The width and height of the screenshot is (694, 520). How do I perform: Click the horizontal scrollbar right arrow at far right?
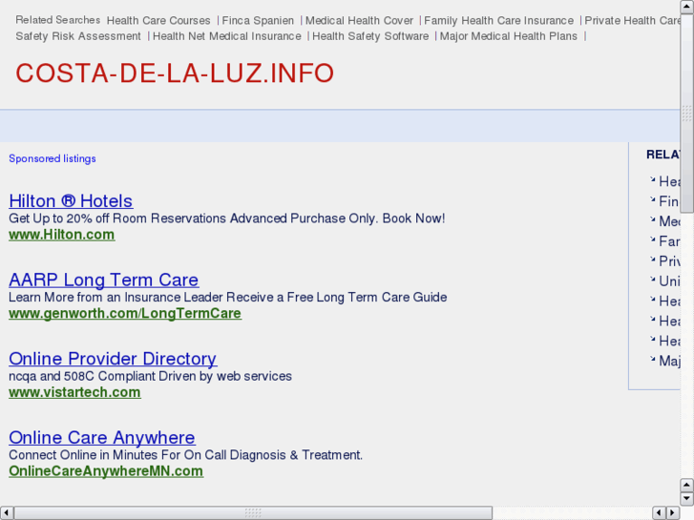(673, 513)
